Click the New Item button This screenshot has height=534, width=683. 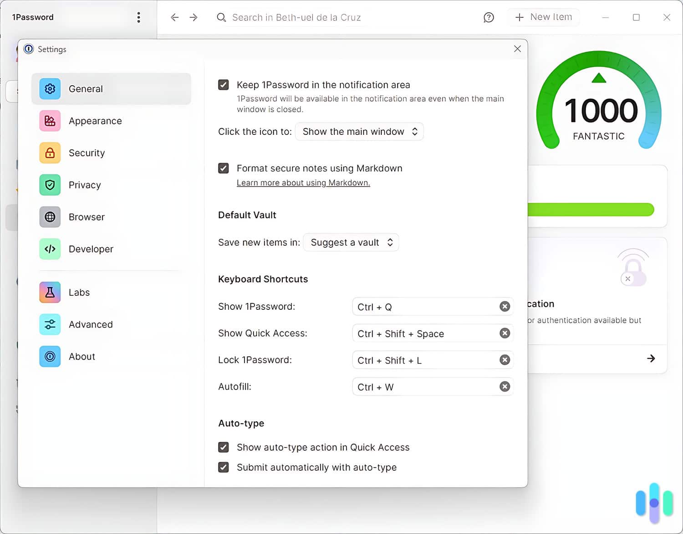coord(544,17)
